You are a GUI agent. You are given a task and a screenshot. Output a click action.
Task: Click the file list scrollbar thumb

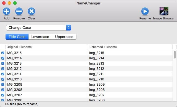tap(175, 55)
